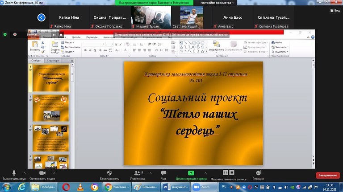Click the red Завершение button
The width and height of the screenshot is (343, 192).
point(328,175)
